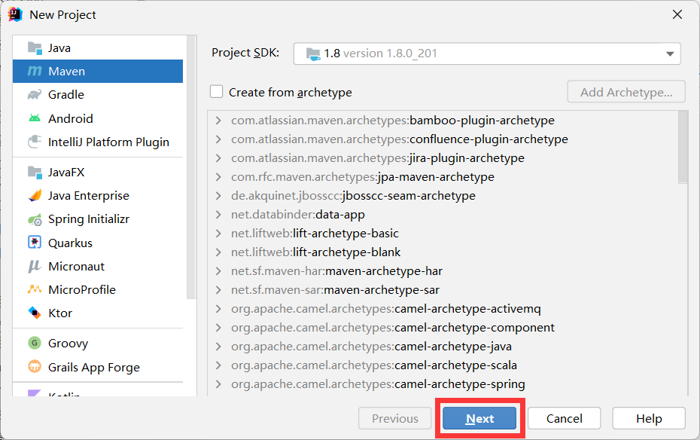The image size is (700, 440).
Task: Select 'data-app' archetype row text
Action: (x=340, y=215)
